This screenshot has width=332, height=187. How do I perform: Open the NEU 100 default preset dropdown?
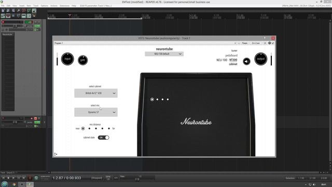[164, 54]
